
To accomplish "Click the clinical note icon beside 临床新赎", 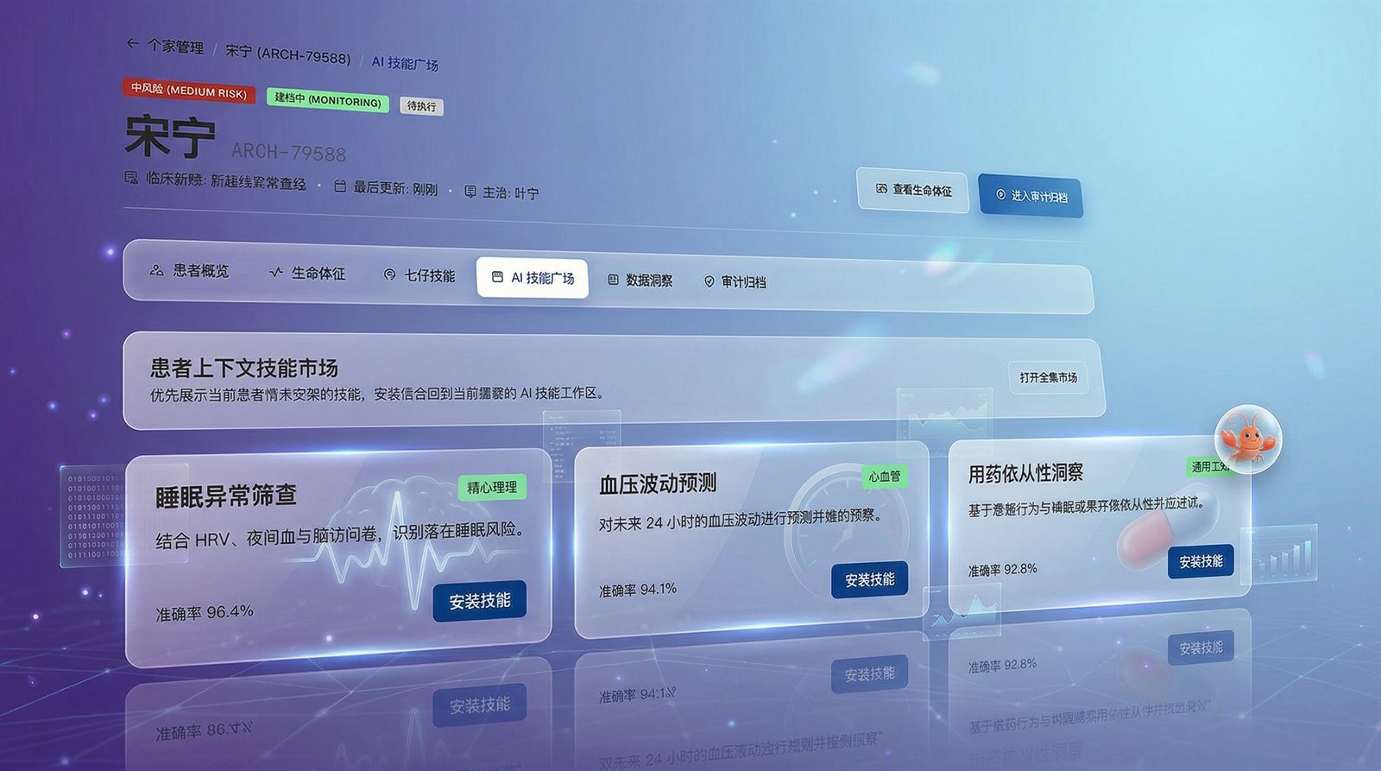I will (131, 178).
